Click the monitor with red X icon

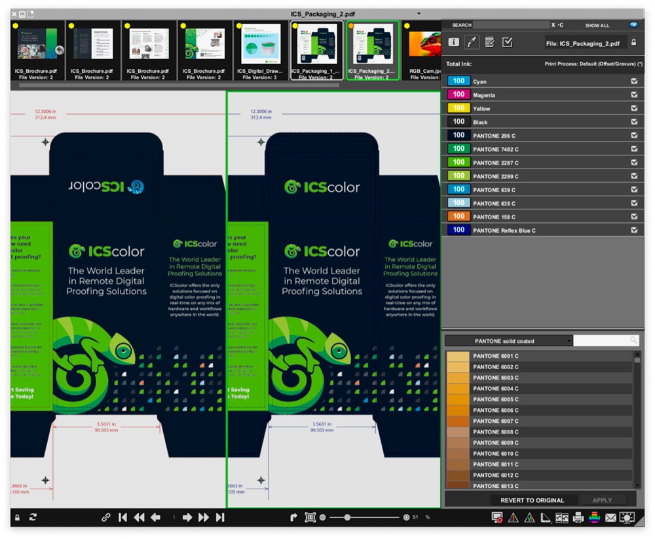(x=497, y=517)
